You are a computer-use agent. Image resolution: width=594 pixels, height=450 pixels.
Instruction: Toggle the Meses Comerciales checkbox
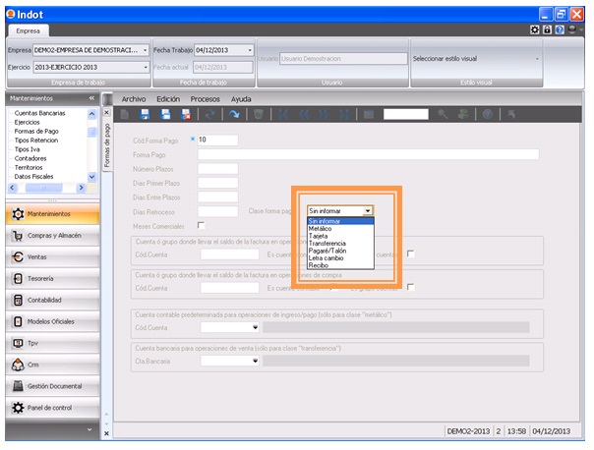pos(202,225)
